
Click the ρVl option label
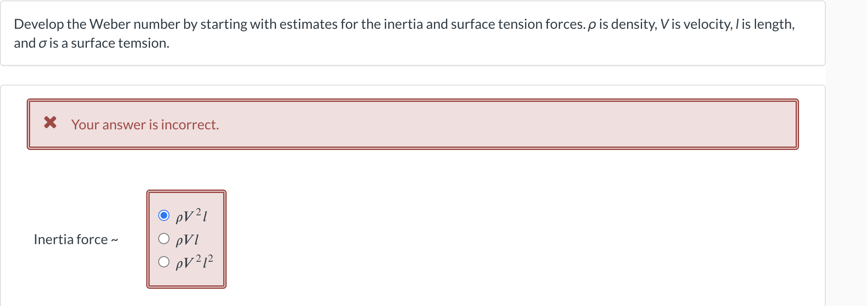point(188,239)
